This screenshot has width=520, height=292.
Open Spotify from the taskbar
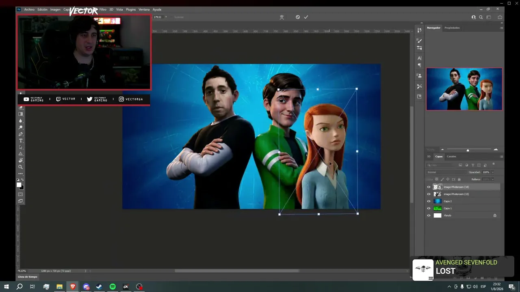113,287
